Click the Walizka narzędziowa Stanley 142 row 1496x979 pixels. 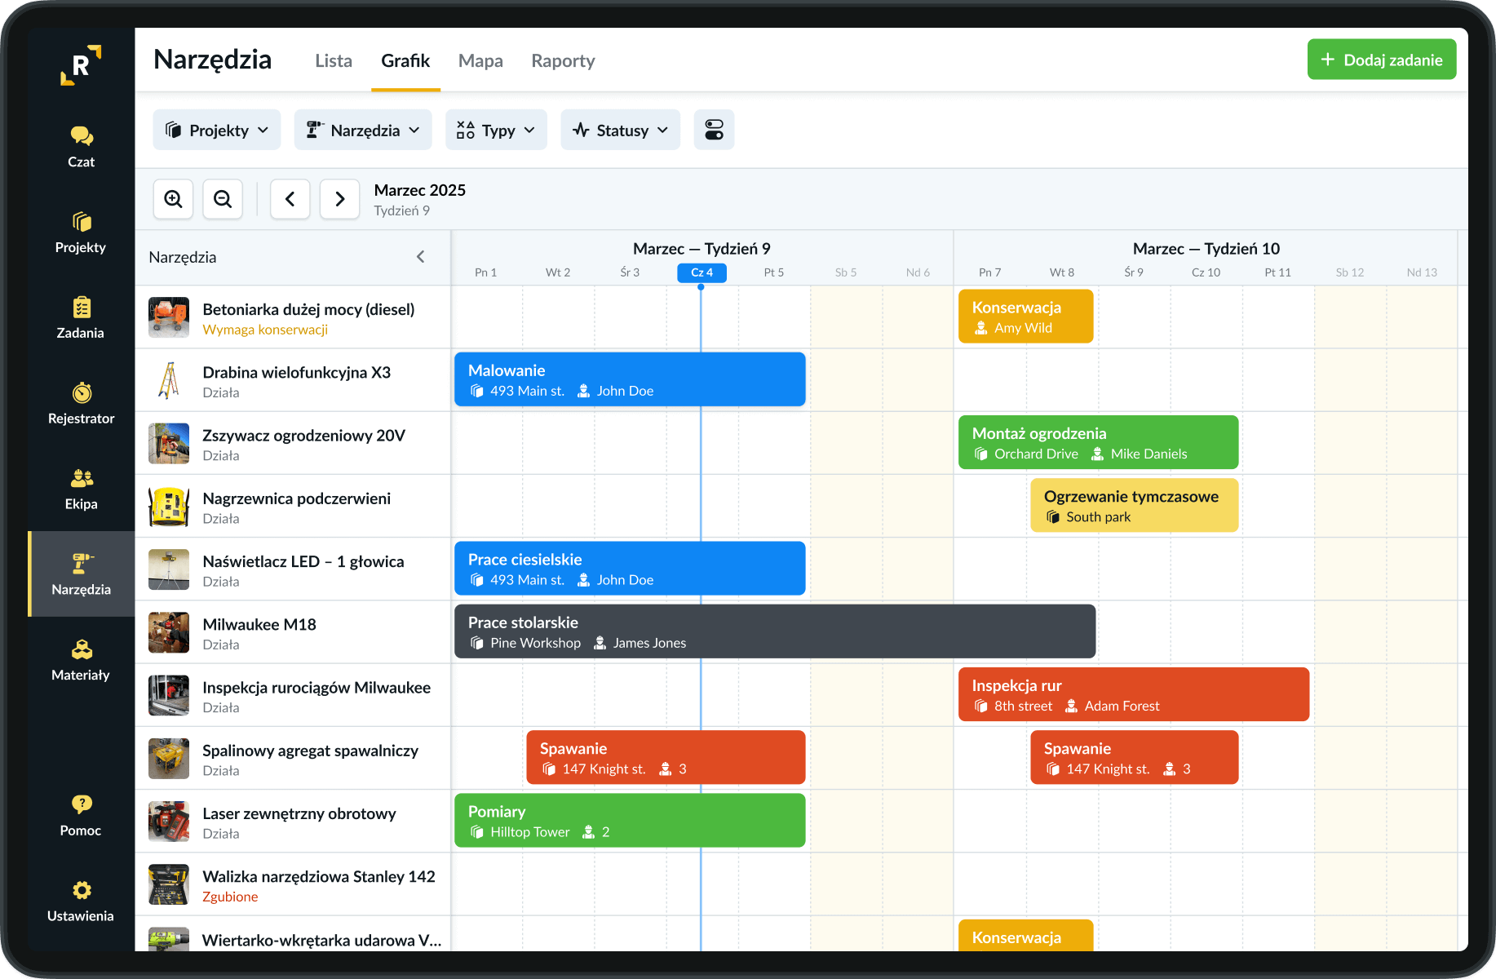click(x=293, y=884)
